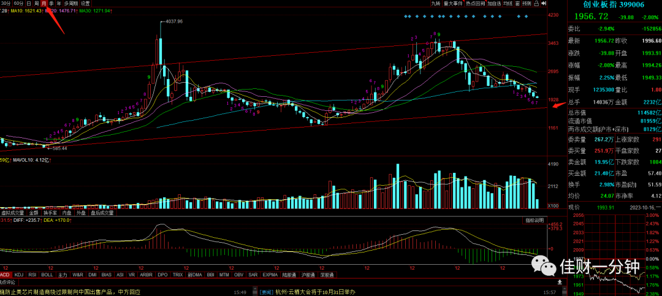
Task: Open the 预测 forecast tool
Action: 527,4
